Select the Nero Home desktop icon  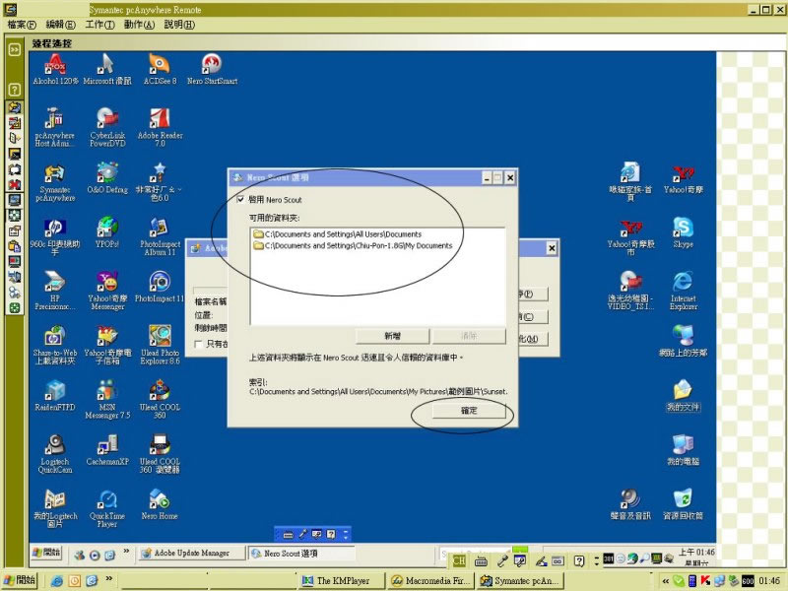160,503
